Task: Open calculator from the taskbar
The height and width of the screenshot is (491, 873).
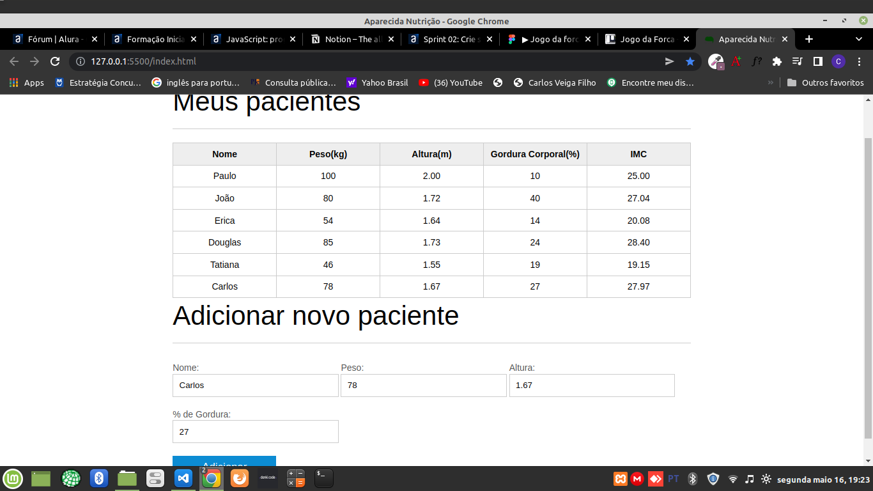Action: point(295,478)
